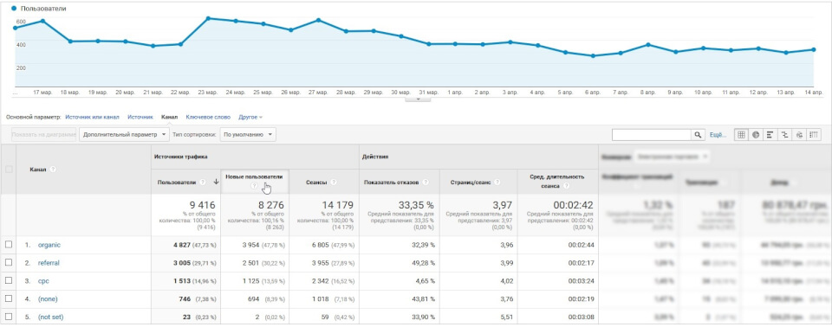The image size is (832, 327).
Task: Switch to data table view icon
Action: coord(741,135)
